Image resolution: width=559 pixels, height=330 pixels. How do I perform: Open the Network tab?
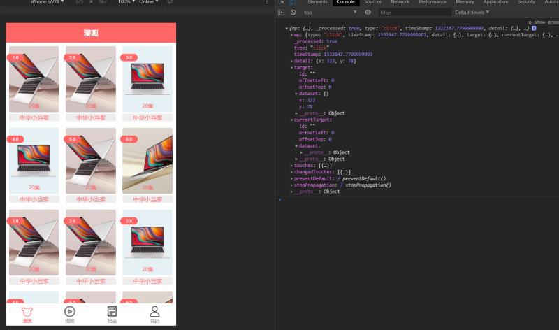click(400, 2)
